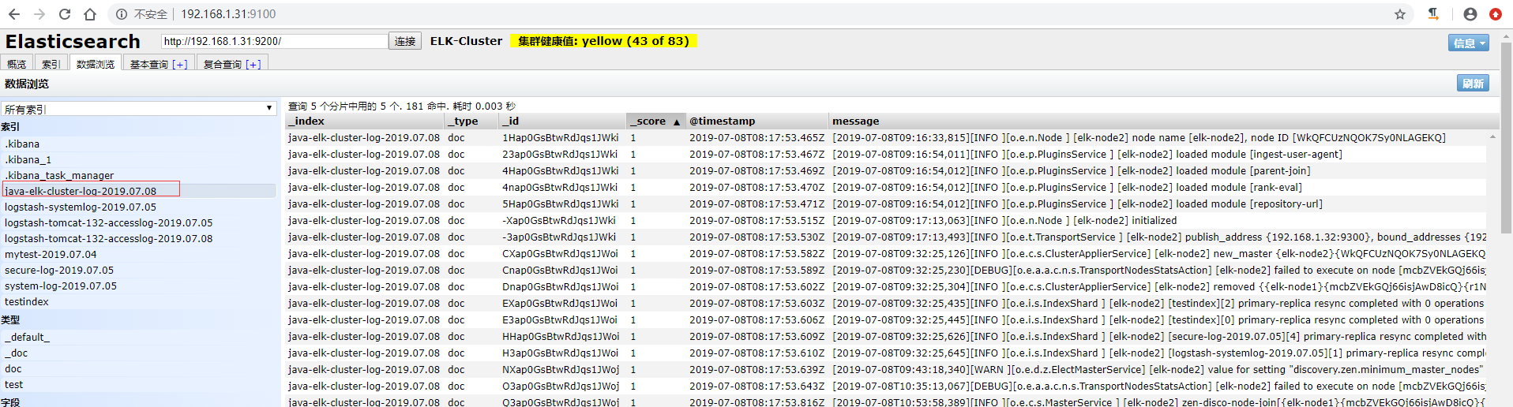Select the testindex index
The image size is (1513, 407).
(139, 301)
